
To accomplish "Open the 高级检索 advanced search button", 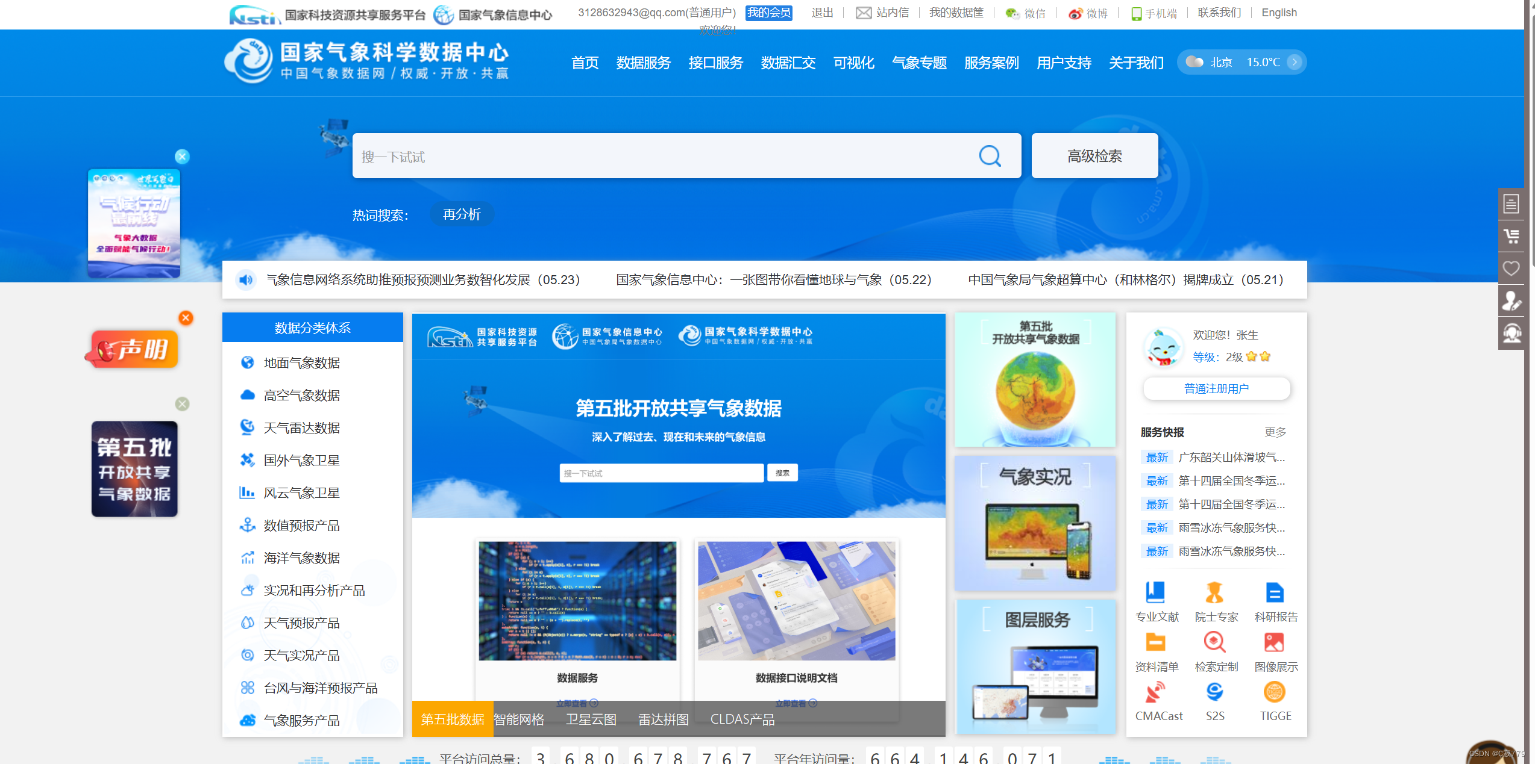I will pos(1094,156).
